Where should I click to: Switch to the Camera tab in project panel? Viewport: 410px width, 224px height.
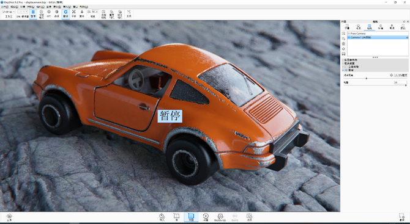click(x=369, y=27)
